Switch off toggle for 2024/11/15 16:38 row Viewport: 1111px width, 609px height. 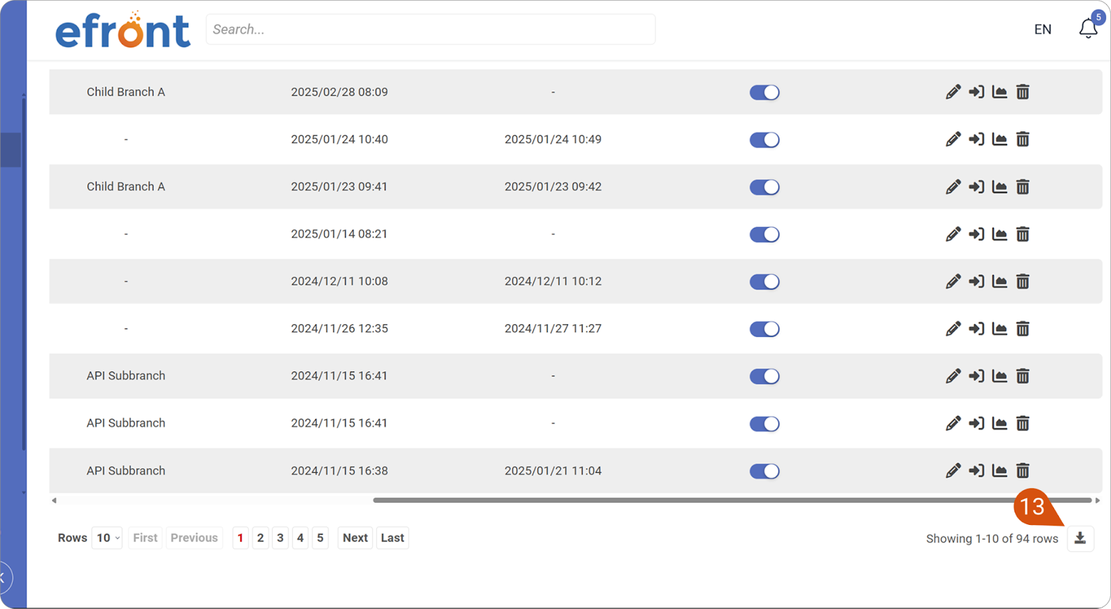(x=764, y=471)
